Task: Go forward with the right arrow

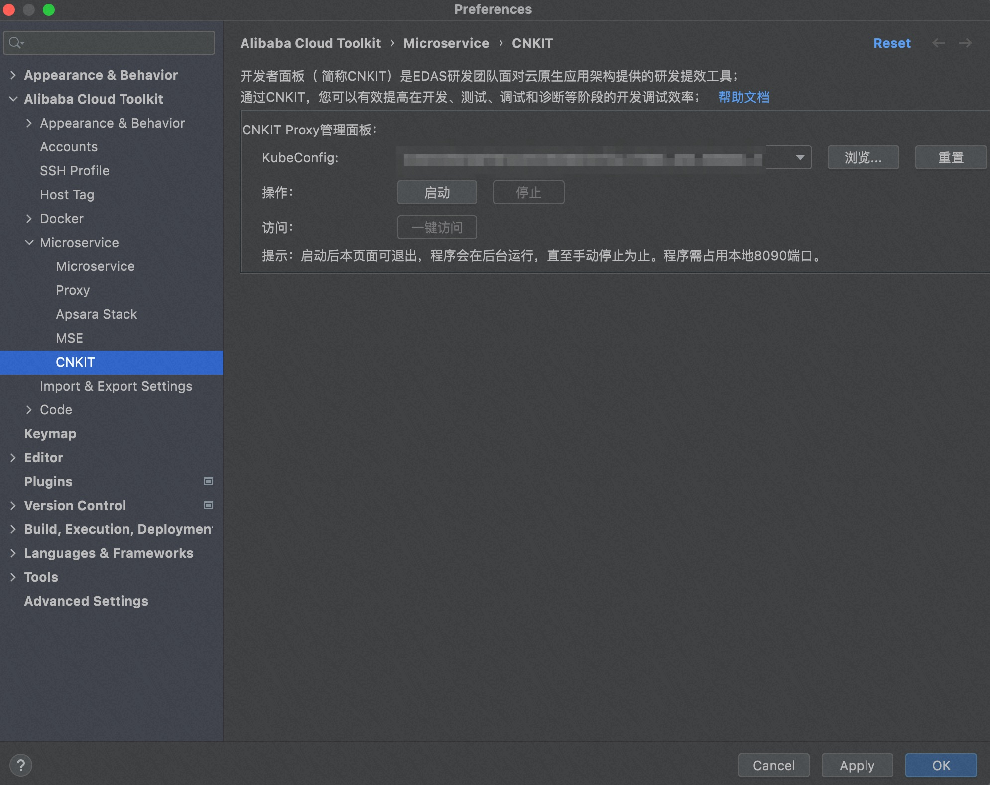Action: click(966, 43)
